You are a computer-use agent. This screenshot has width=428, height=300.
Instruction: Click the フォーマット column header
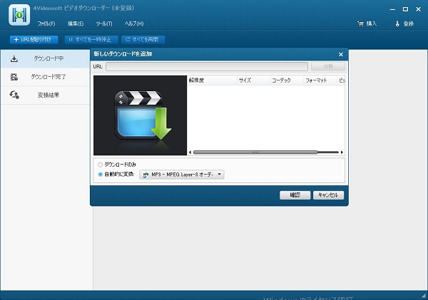tap(320, 81)
